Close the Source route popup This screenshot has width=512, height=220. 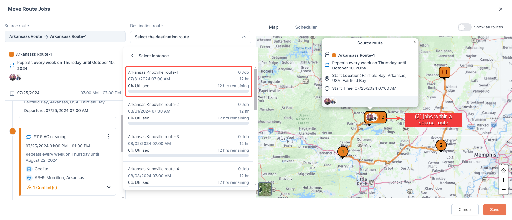[x=415, y=42]
